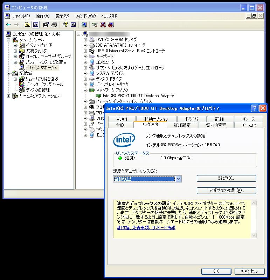Expand the サービスとアプリケーション node
The image size is (270, 280).
point(8,96)
